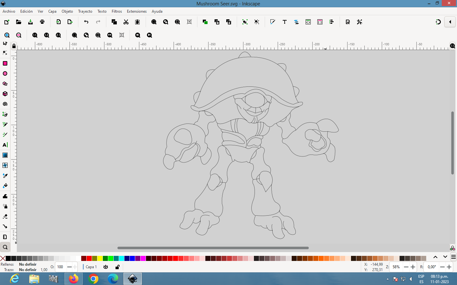Open the Trayecto menu
This screenshot has height=285, width=457.
(85, 11)
